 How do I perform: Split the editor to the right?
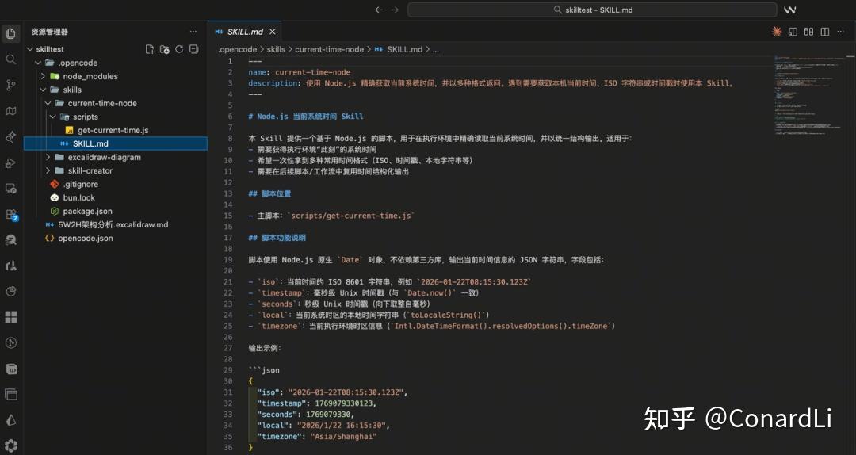point(825,32)
